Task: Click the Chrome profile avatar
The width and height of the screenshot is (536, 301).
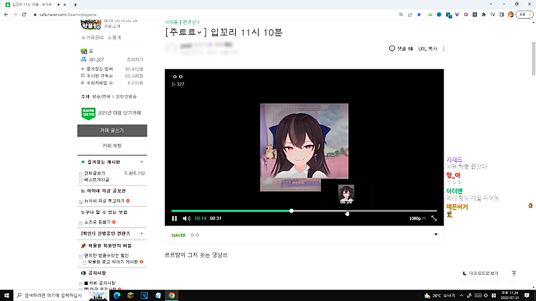Action: tap(511, 15)
